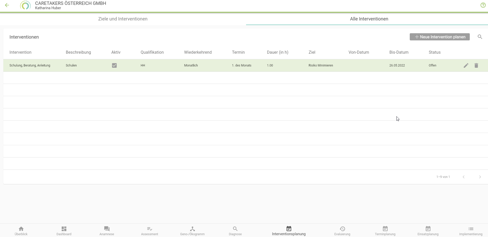
Task: Open Implementierung list icon
Action: tap(471, 231)
